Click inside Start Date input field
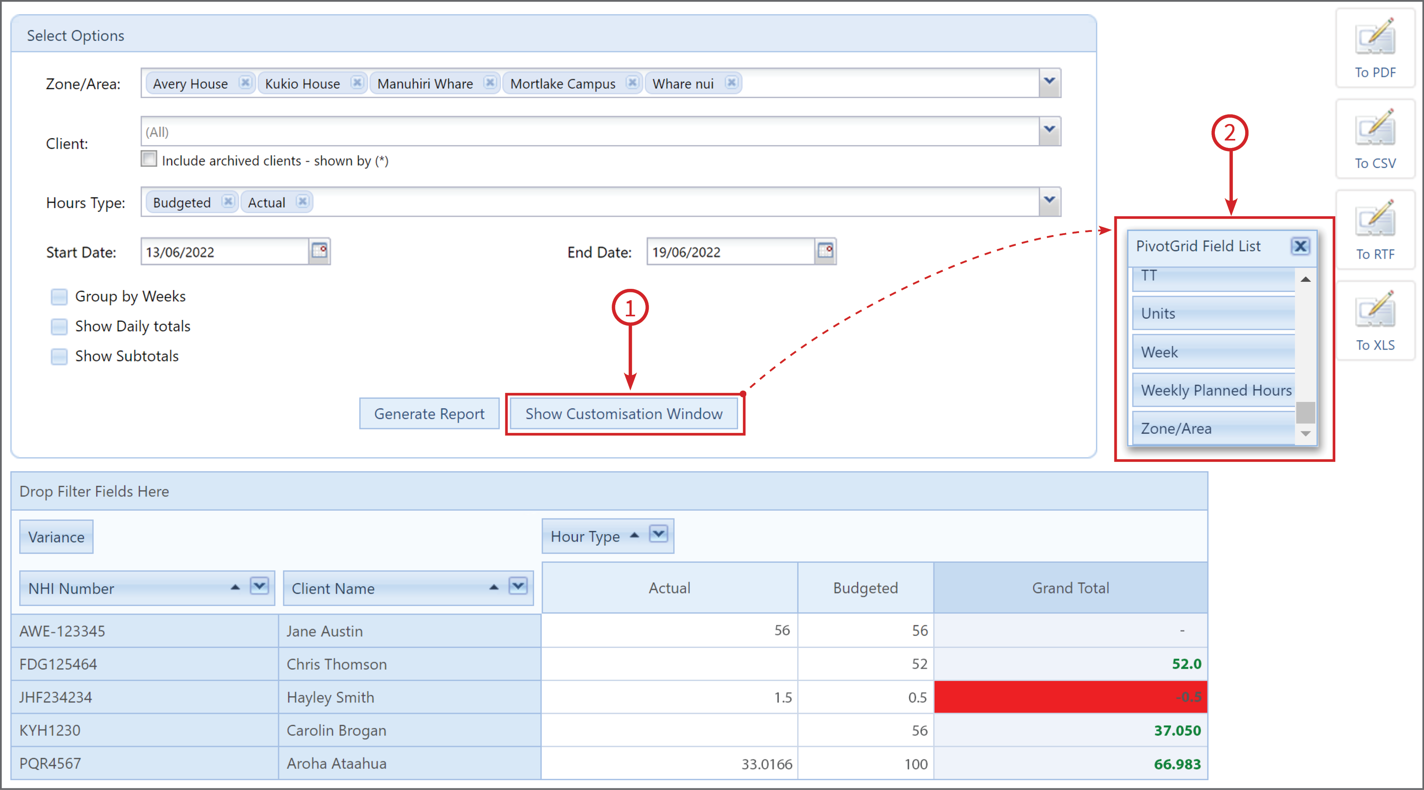 [x=225, y=252]
